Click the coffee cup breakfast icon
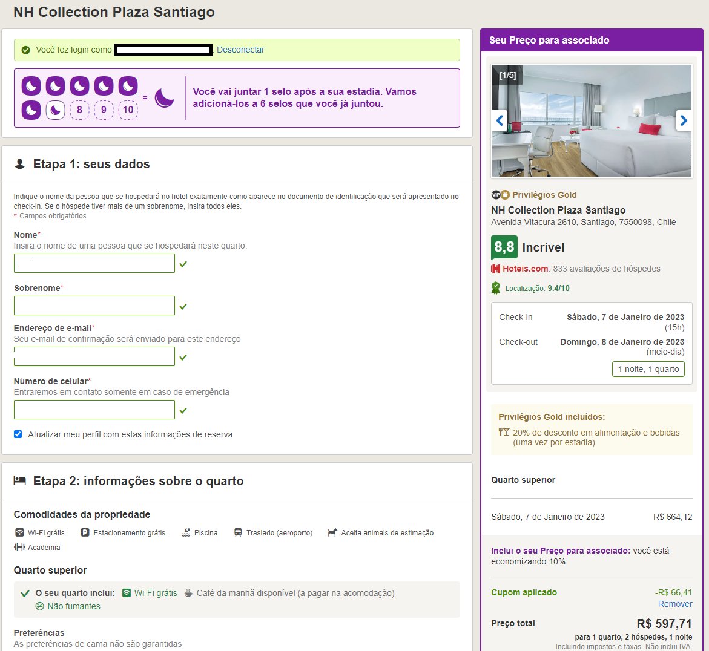709x651 pixels. tap(188, 593)
